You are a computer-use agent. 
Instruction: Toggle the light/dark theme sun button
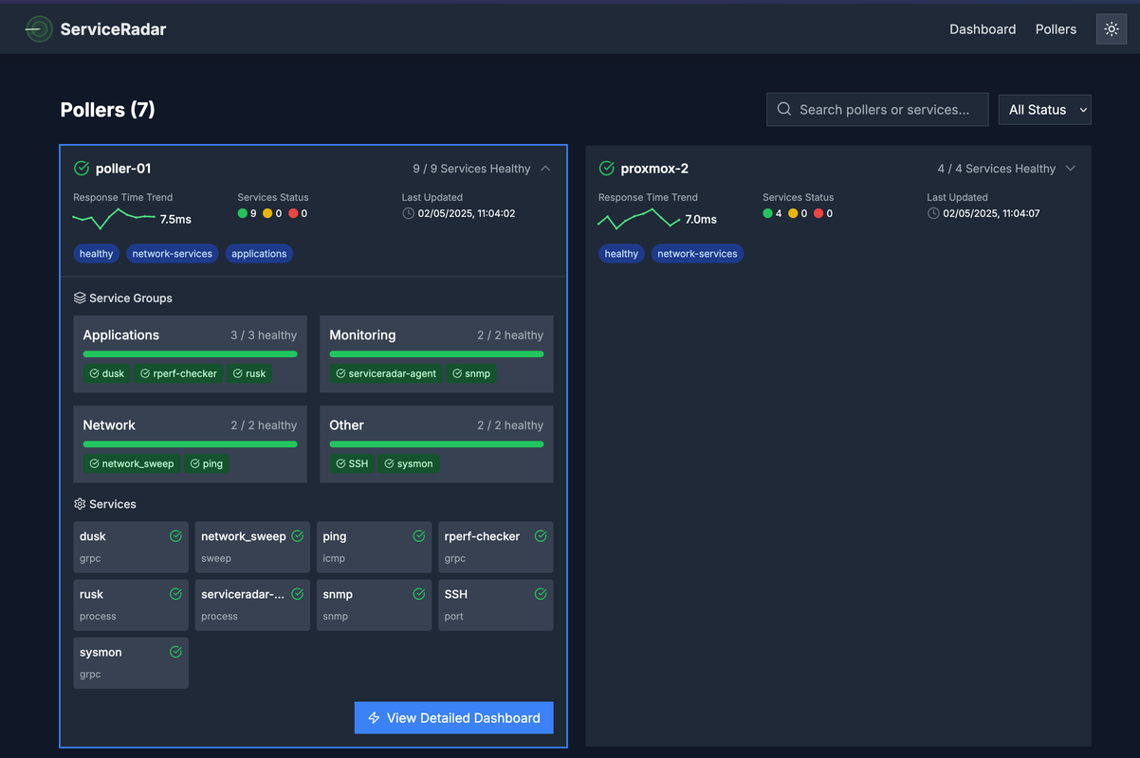(x=1111, y=29)
